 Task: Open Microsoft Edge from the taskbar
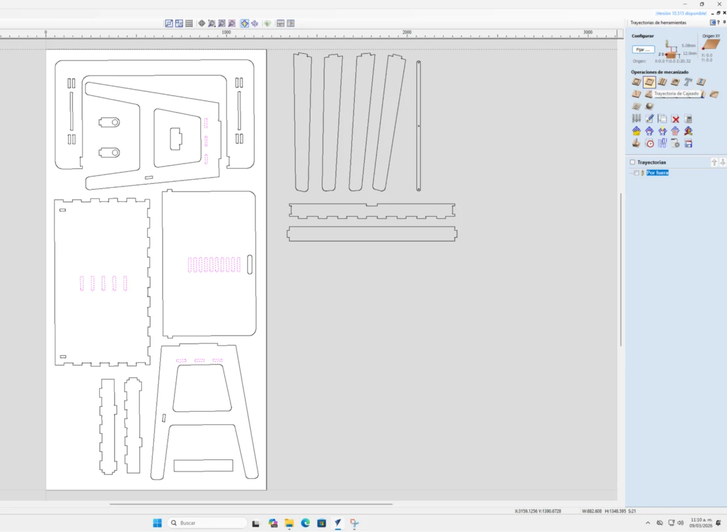coord(305,523)
